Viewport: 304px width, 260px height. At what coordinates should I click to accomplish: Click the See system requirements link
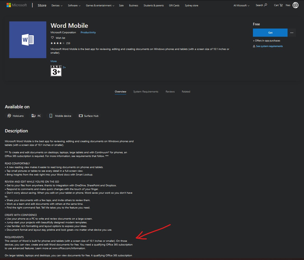(269, 46)
